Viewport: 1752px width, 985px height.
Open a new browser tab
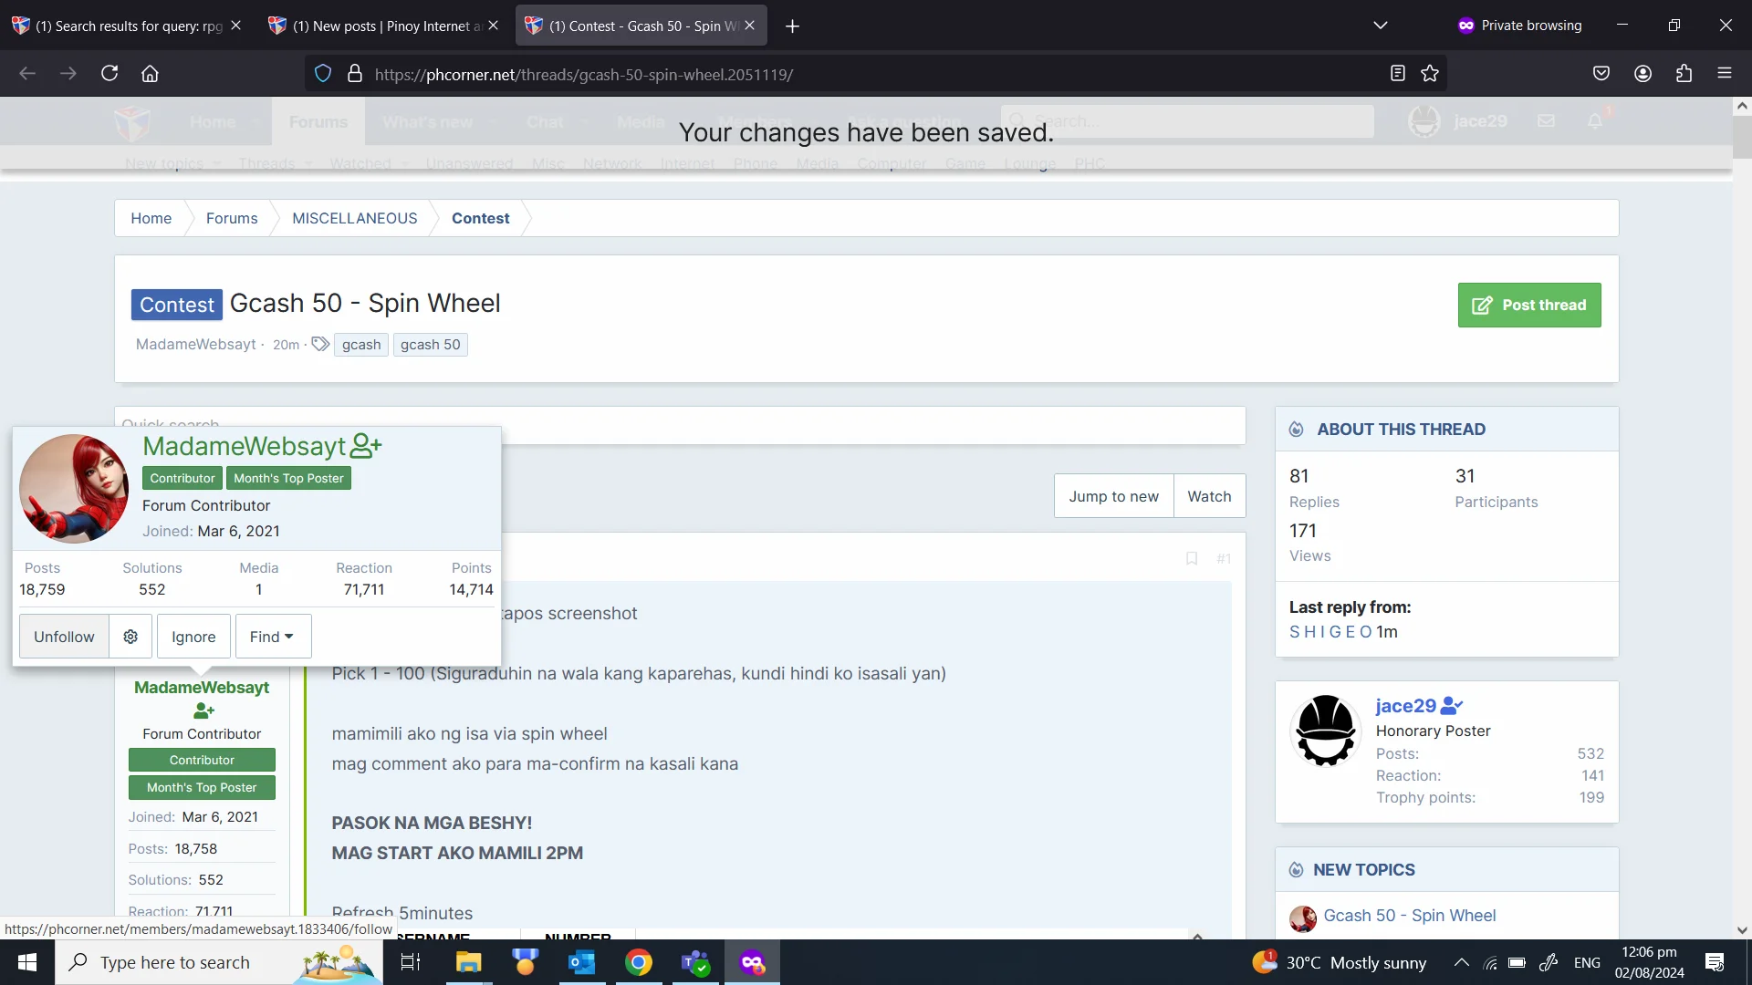tap(792, 26)
